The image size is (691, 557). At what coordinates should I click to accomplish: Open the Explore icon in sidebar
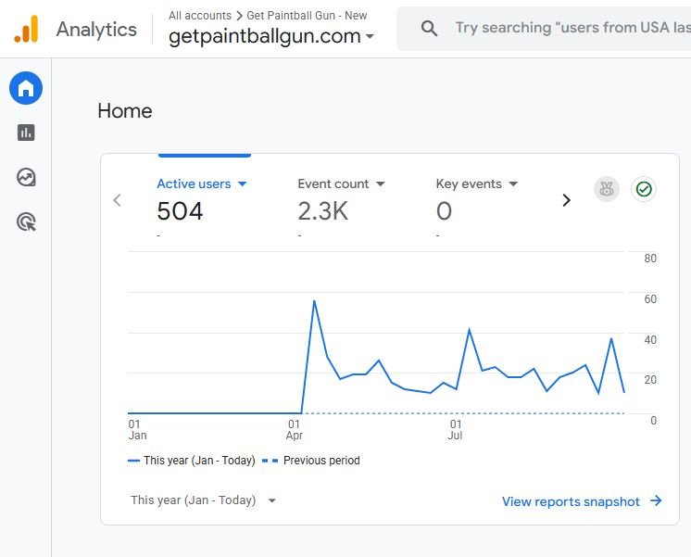point(26,177)
